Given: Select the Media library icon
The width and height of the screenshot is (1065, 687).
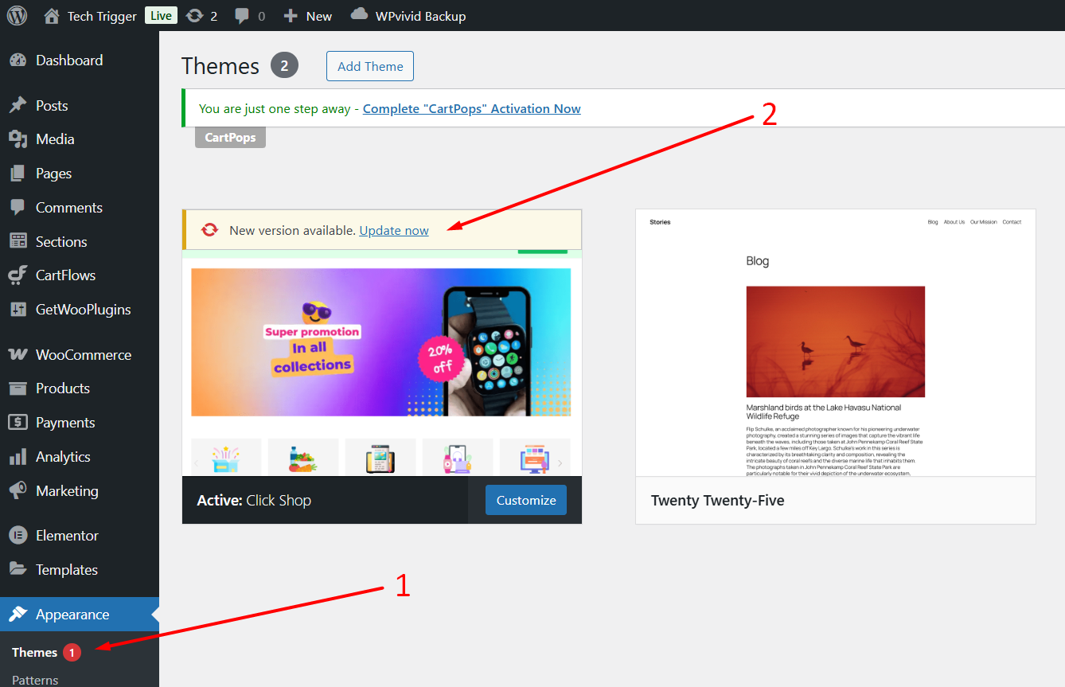Looking at the screenshot, I should 18,139.
